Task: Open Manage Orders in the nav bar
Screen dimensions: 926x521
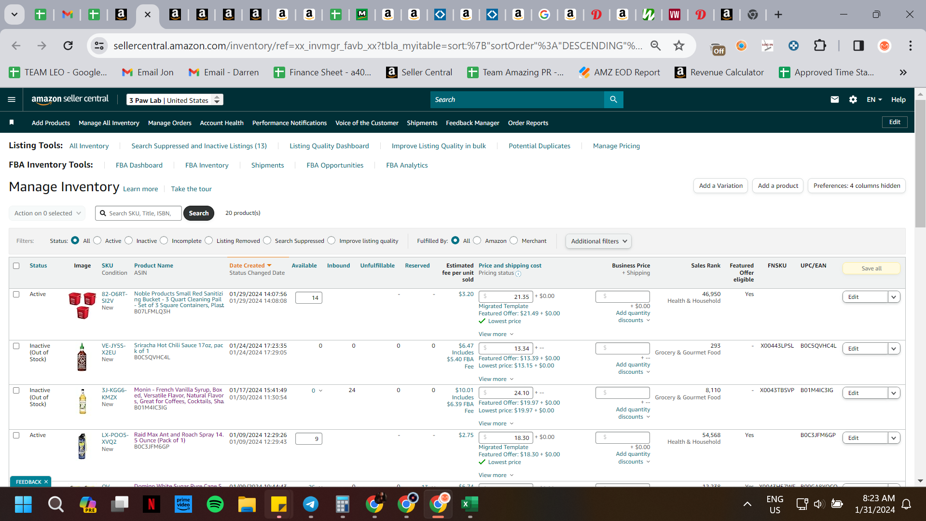Action: [x=170, y=123]
